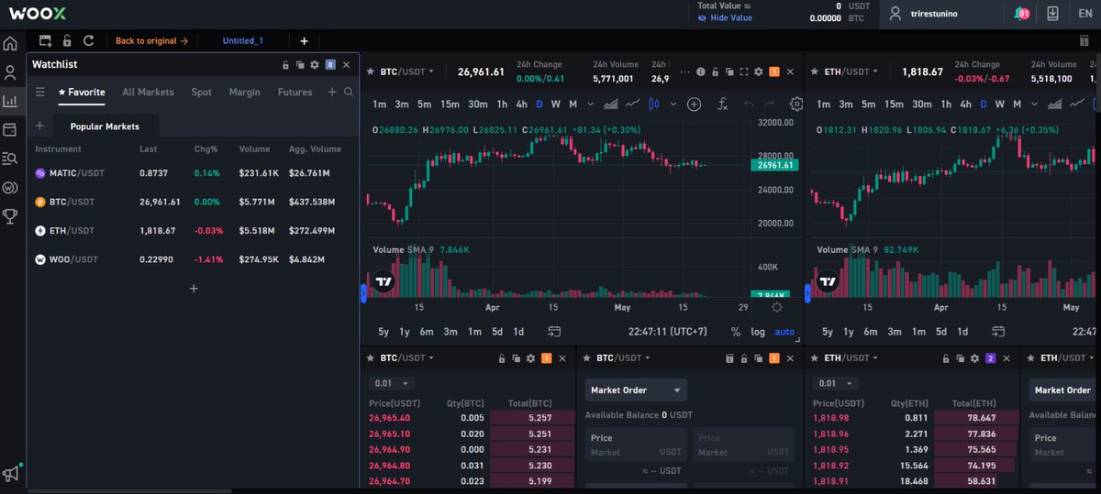Add a new widget to workspace
This screenshot has height=494, width=1101.
coord(45,40)
